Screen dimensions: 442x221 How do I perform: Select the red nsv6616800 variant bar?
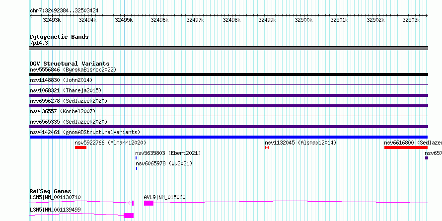pyautogui.click(x=406, y=147)
